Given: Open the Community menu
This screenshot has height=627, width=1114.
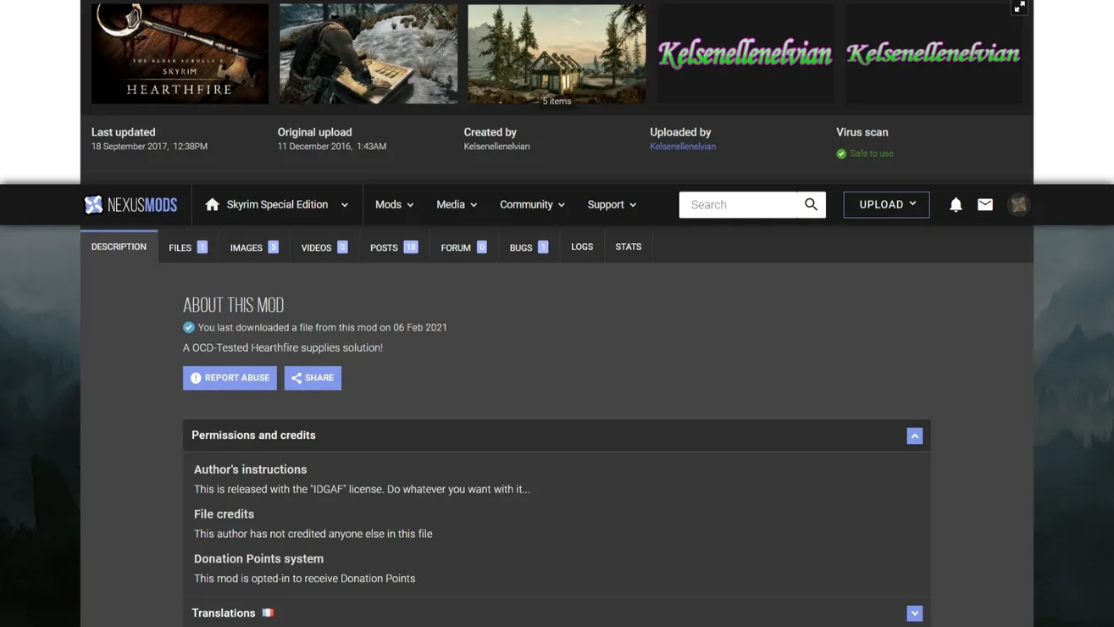Looking at the screenshot, I should 531,204.
